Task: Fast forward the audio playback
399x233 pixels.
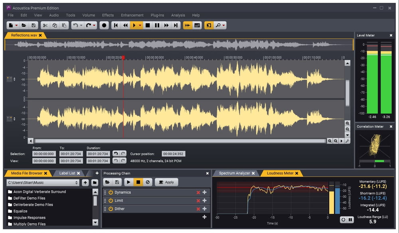Action: point(166,25)
